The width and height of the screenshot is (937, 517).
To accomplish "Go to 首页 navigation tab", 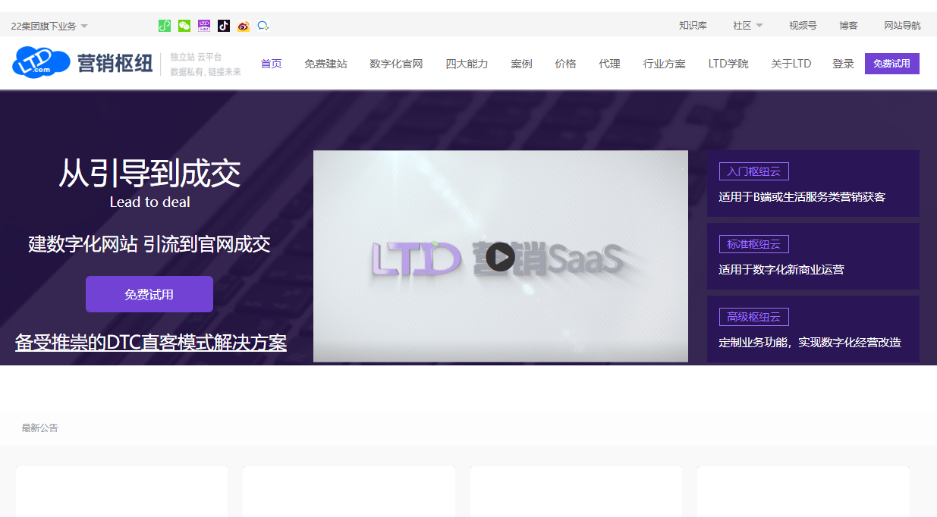I will coord(272,64).
